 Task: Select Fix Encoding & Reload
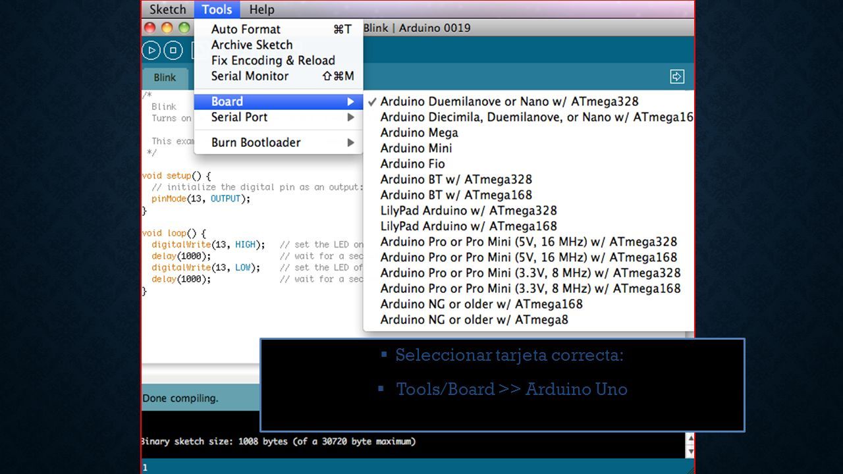tap(278, 60)
